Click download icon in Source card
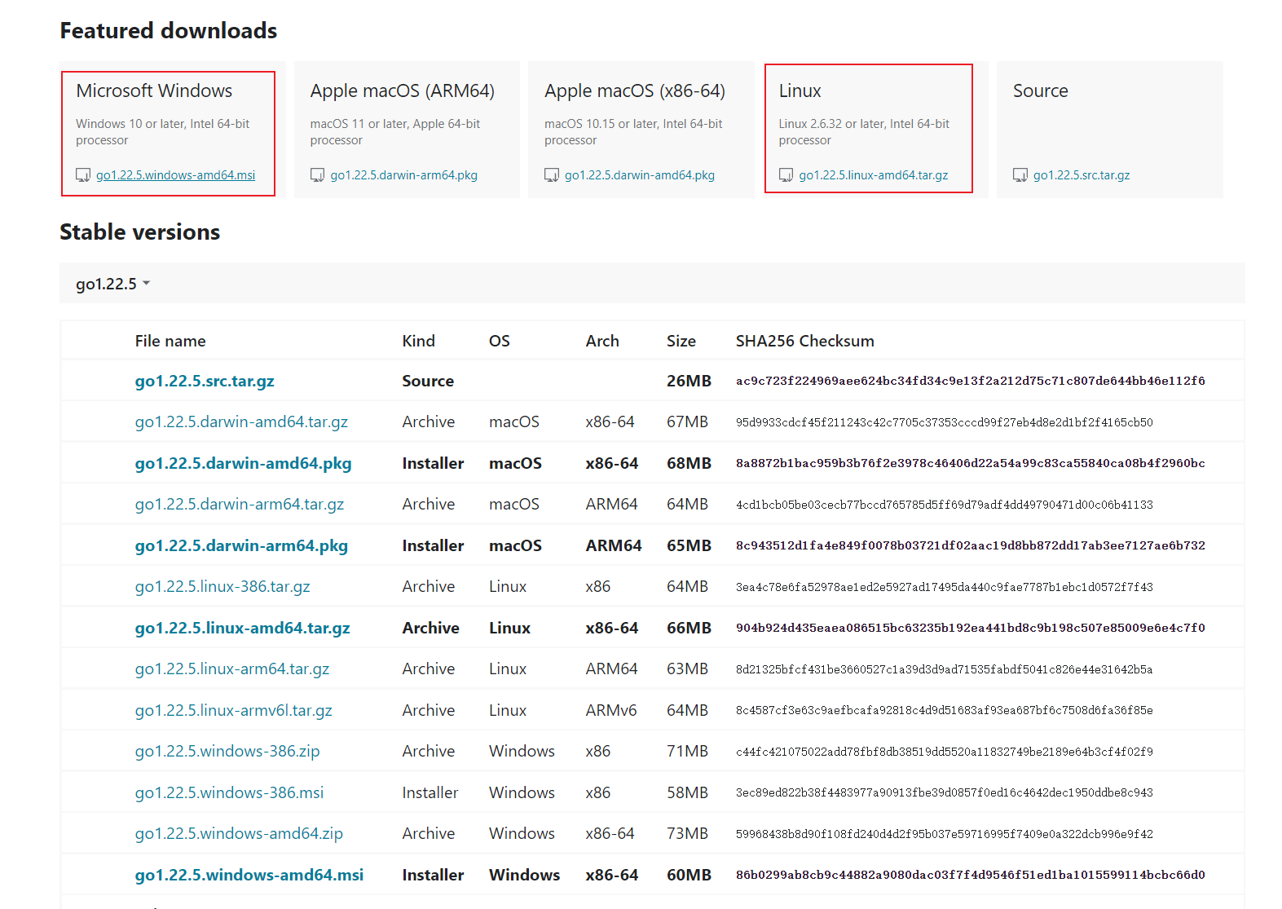Image resolution: width=1282 pixels, height=909 pixels. click(1020, 175)
